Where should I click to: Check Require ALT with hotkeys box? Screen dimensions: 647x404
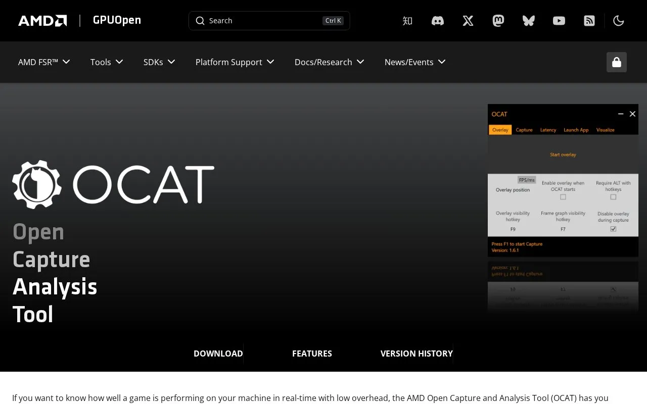(613, 197)
